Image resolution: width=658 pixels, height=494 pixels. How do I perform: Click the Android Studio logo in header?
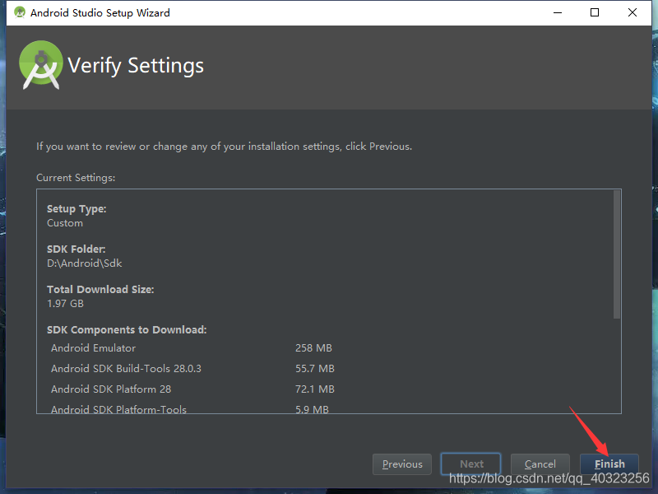(x=40, y=65)
